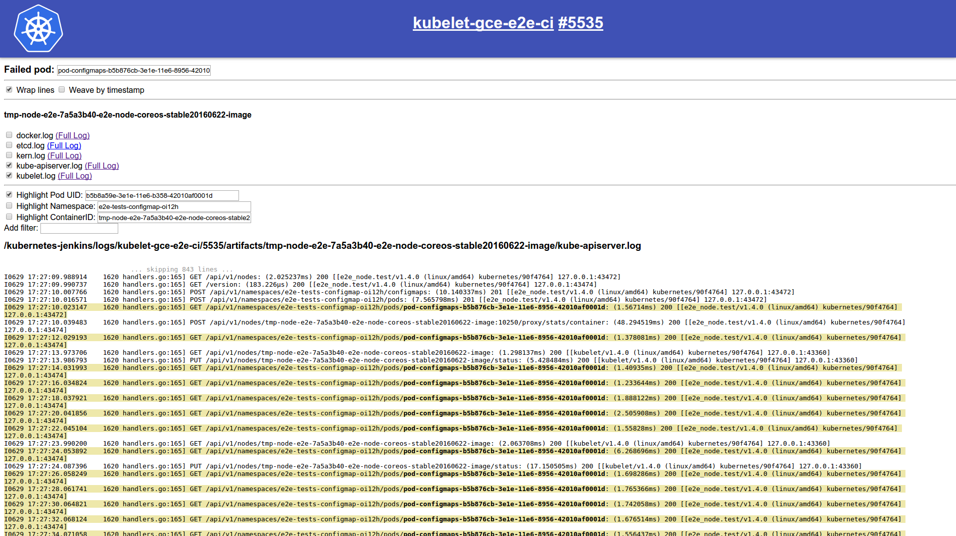This screenshot has width=956, height=536.
Task: Open build #5535 link
Action: pyautogui.click(x=580, y=23)
